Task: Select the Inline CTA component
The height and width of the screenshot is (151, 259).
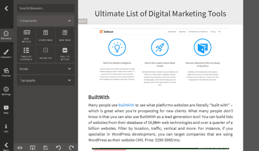Action: tap(46, 54)
